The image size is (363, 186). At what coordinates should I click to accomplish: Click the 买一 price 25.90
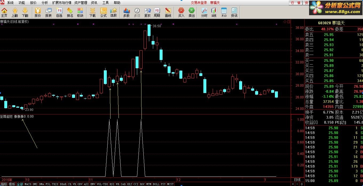coord(329,61)
